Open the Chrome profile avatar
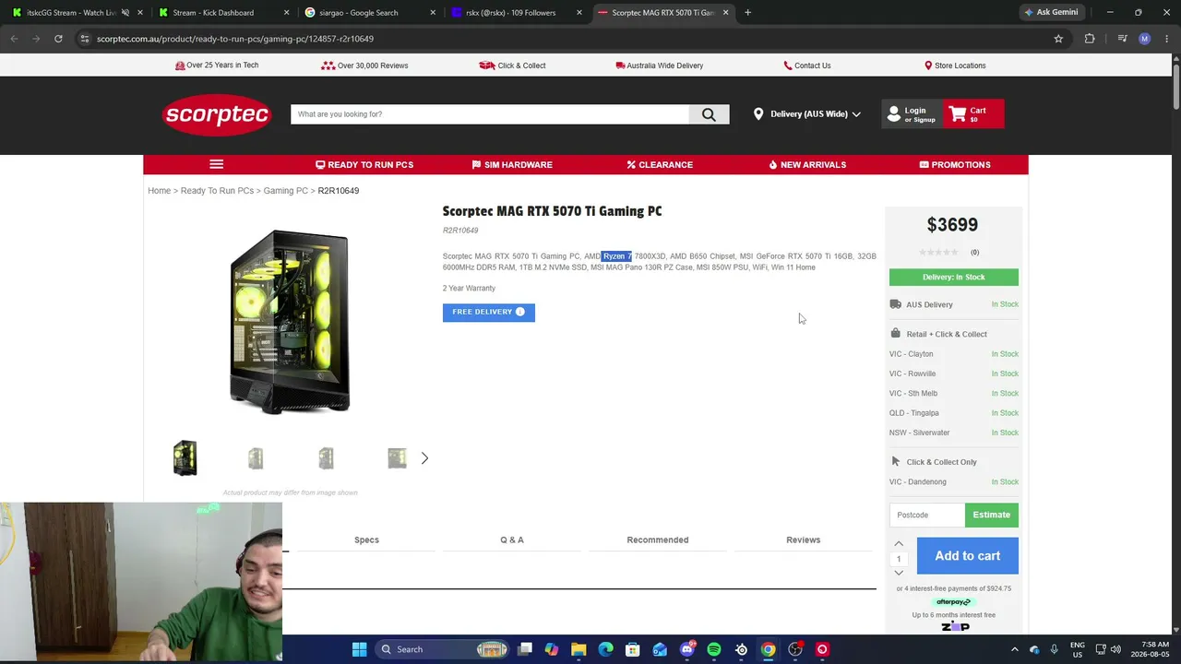1181x664 pixels. click(x=1145, y=39)
